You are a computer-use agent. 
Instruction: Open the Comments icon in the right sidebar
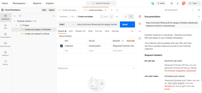(140, 24)
